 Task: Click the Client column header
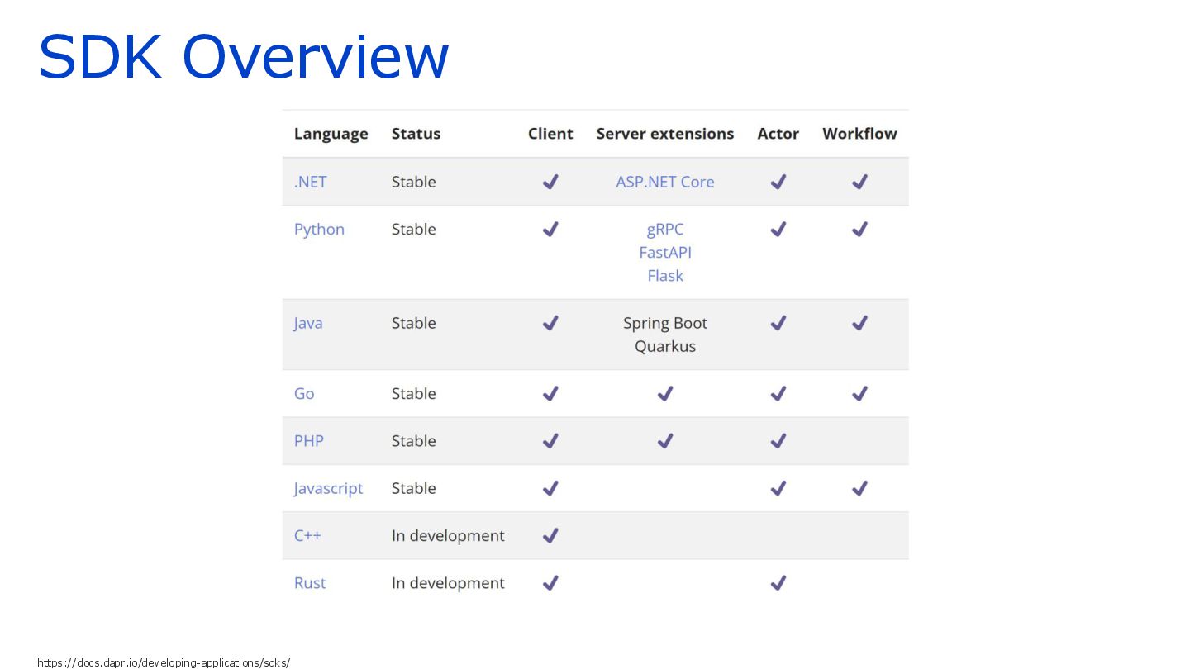550,134
